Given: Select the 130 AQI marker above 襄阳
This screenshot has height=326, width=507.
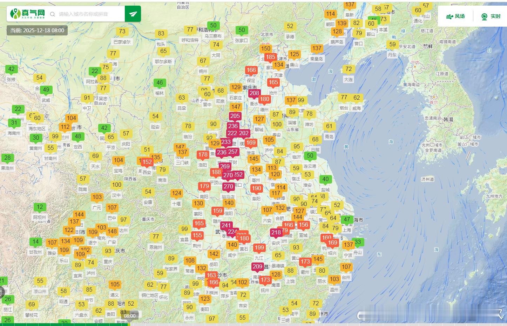Looking at the screenshot, I should [x=198, y=204].
